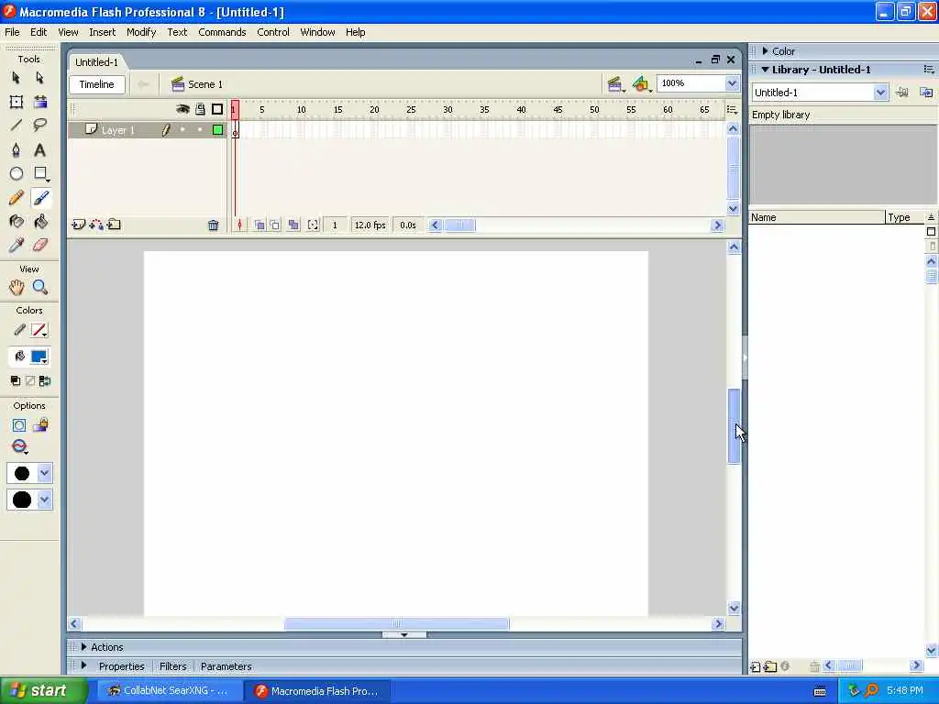The height and width of the screenshot is (704, 939).
Task: Open the Modify menu
Action: (141, 32)
